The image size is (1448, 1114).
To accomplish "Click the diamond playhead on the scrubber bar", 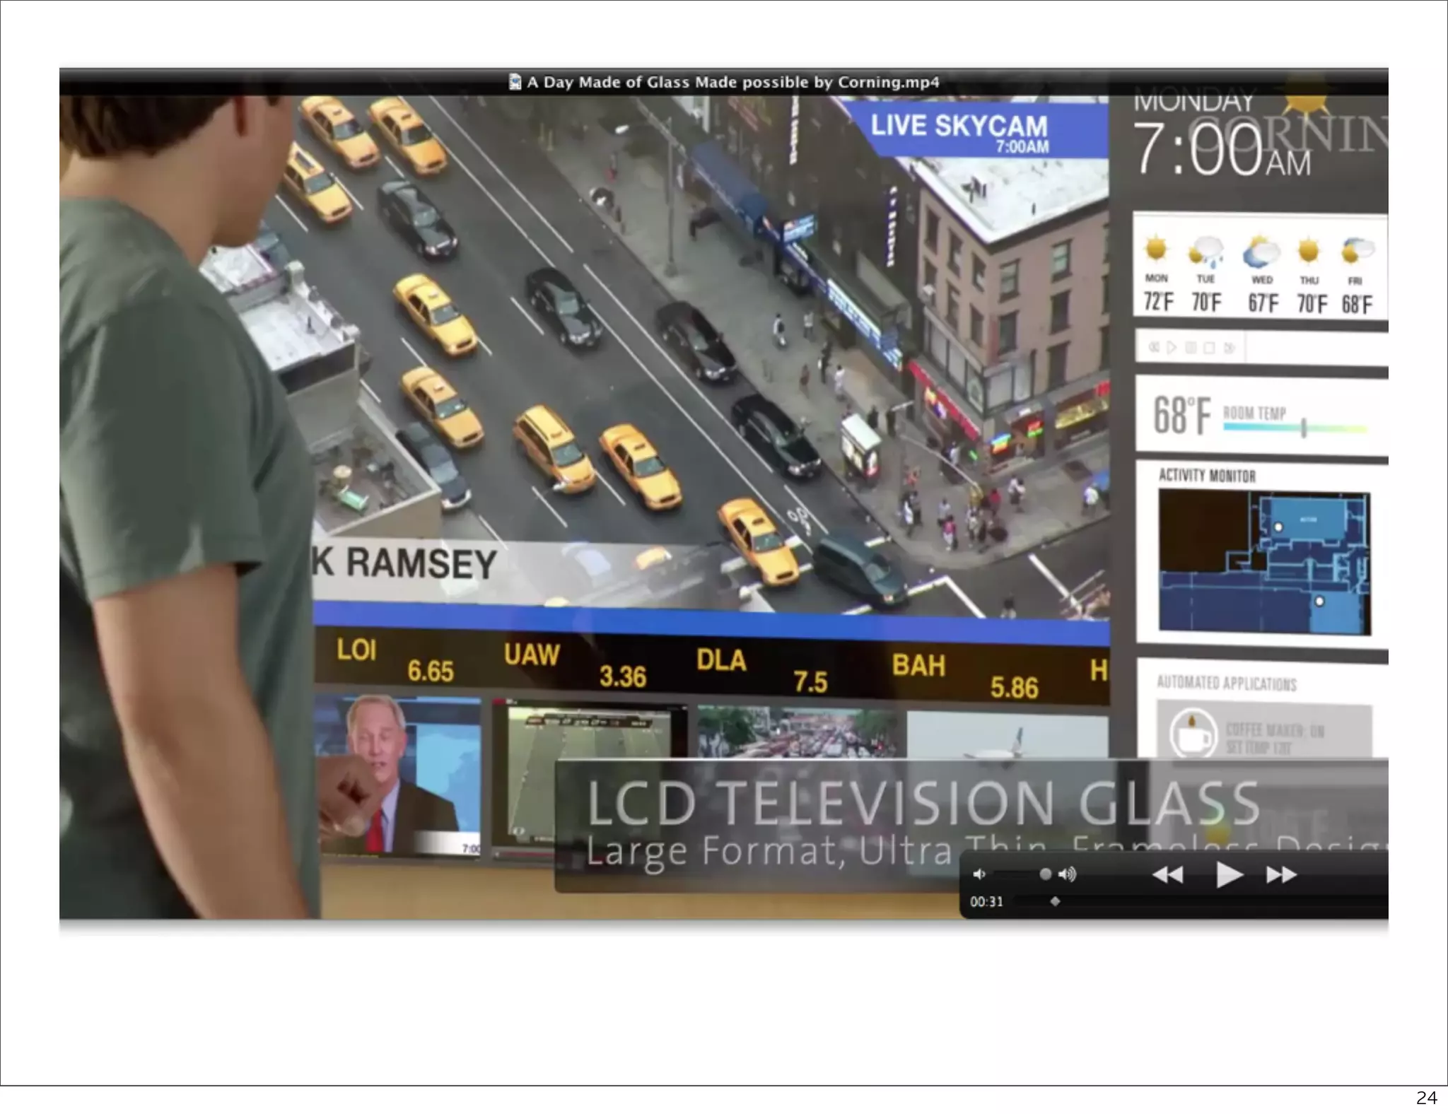I will click(x=1055, y=901).
